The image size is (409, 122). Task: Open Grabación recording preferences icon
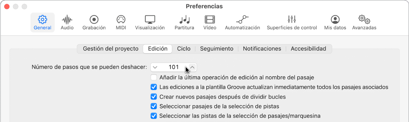(x=94, y=19)
